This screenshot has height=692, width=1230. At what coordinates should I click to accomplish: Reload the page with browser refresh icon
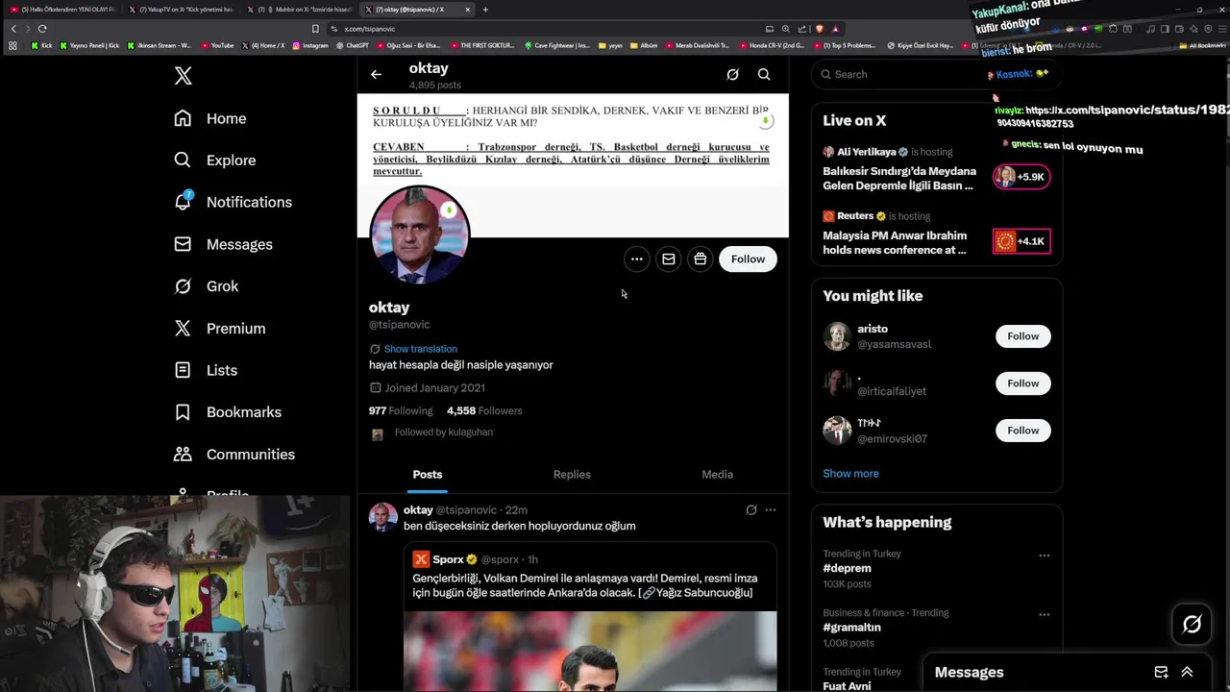point(42,29)
